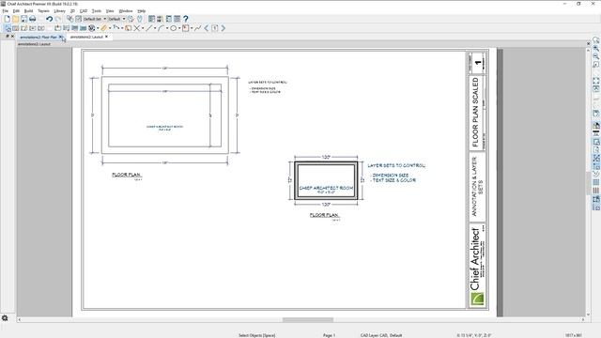Click the layer display options icon
Image resolution: width=601 pixels, height=338 pixels.
point(69,19)
